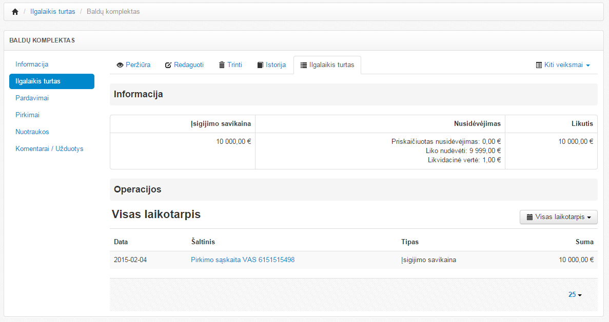609x322 pixels.
Task: Go to Pirkimai in the sidebar
Action: tap(27, 115)
